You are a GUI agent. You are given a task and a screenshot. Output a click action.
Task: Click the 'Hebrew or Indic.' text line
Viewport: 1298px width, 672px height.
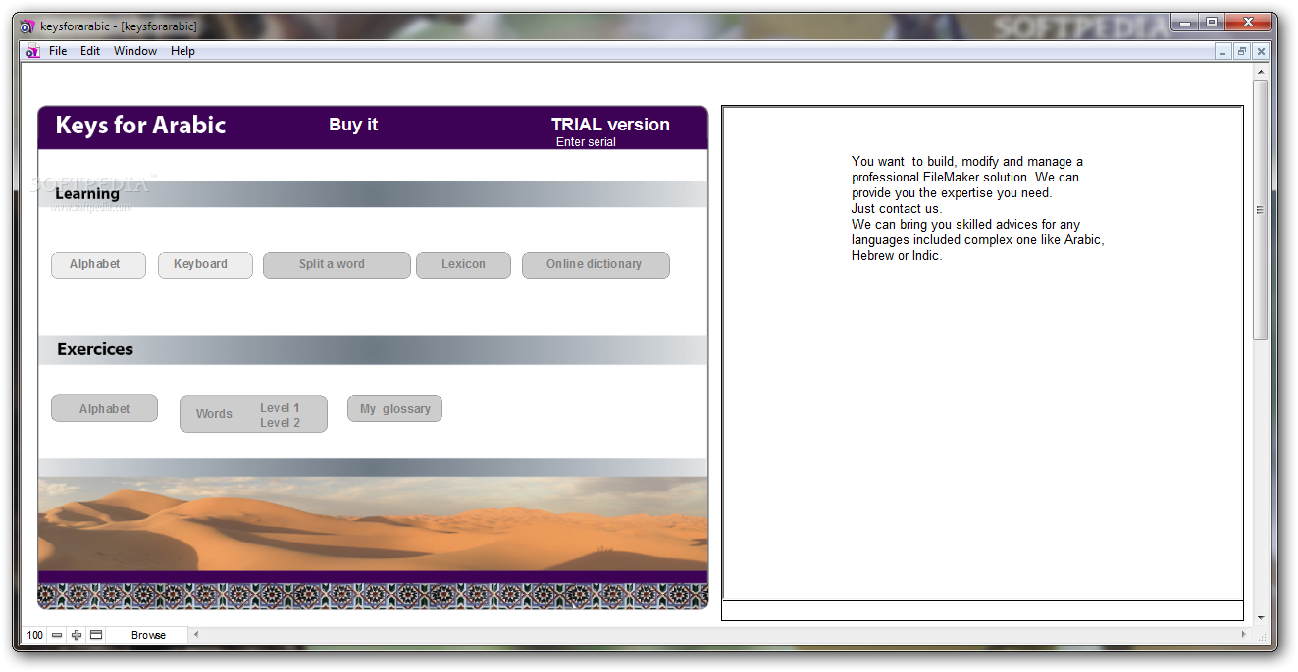coord(897,256)
